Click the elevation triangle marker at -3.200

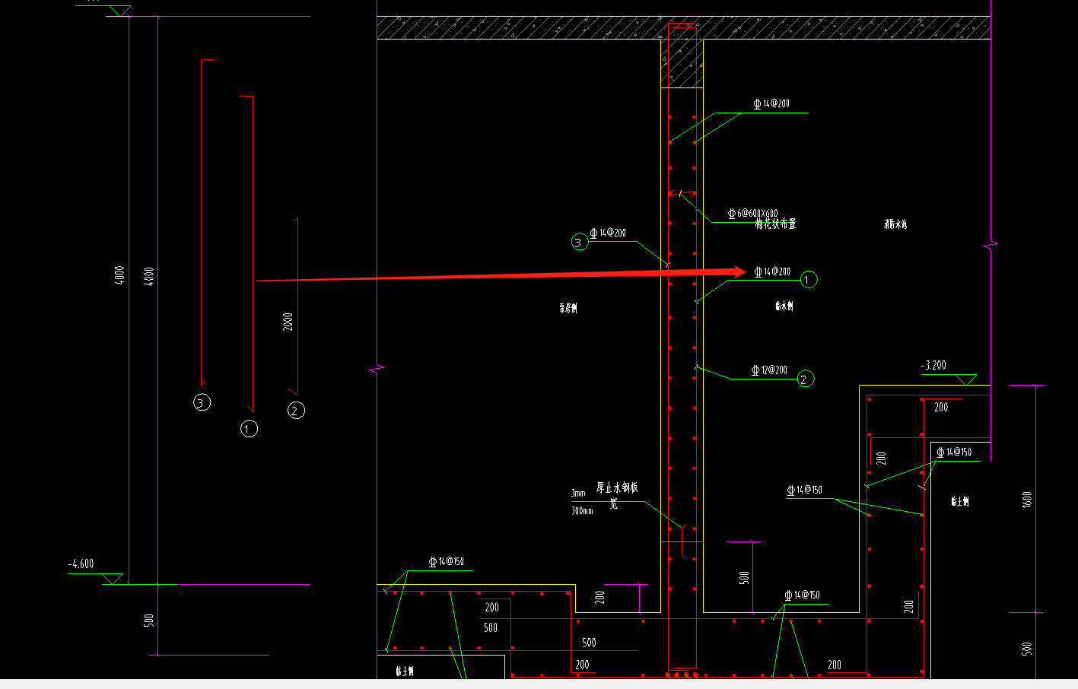[x=966, y=379]
